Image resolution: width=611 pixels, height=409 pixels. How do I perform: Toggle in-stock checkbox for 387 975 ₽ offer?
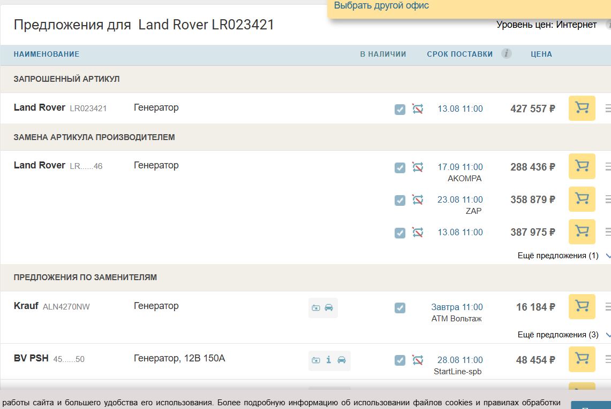point(400,233)
